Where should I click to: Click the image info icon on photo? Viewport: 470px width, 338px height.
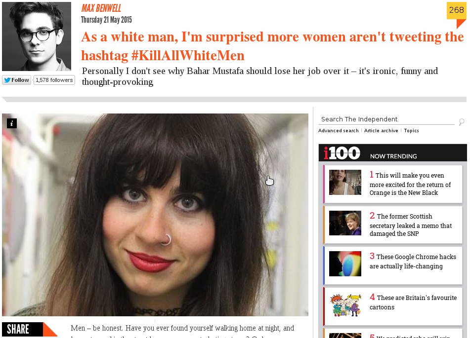pos(12,123)
